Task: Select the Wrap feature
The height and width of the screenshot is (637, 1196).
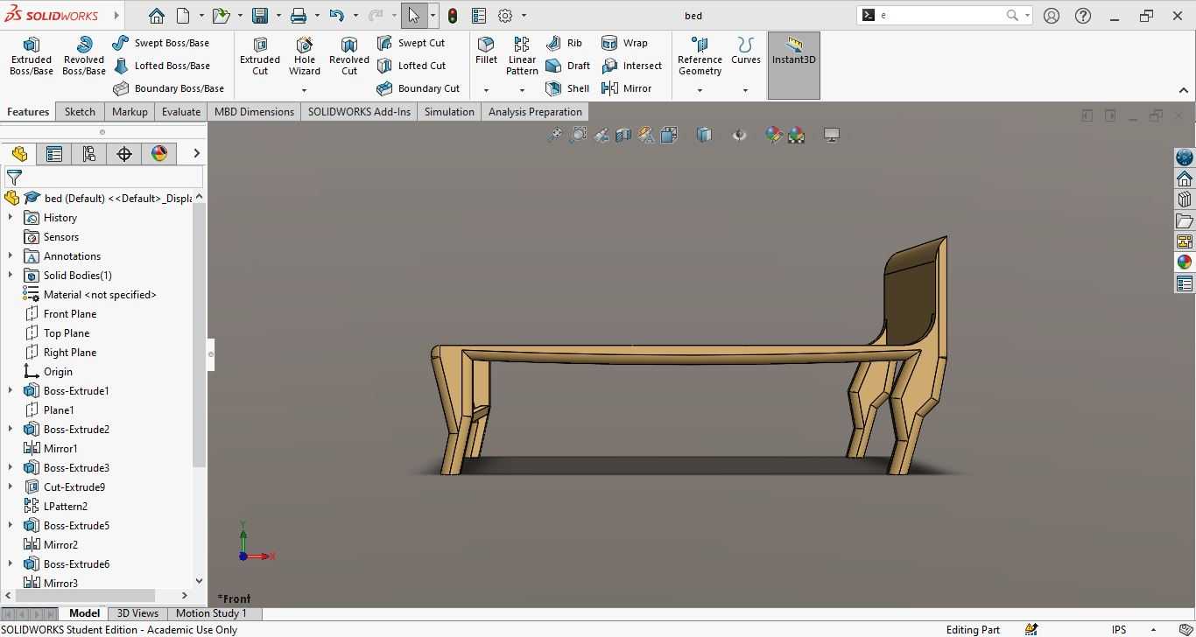Action: [624, 43]
